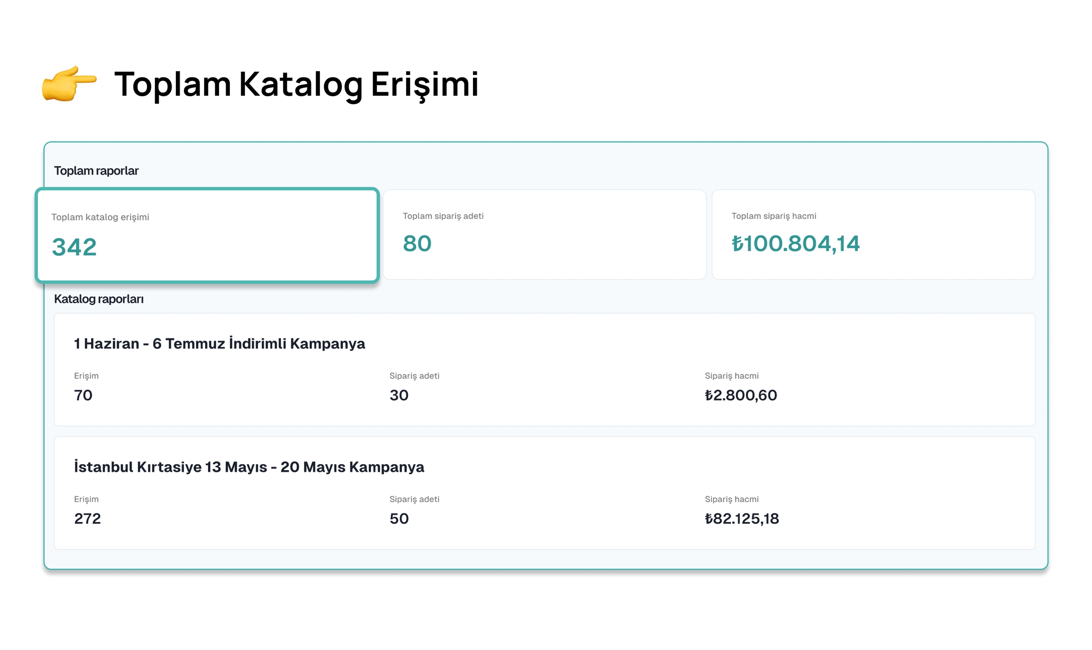
Task: Click the "Toplam Katalog Erişimi" page title
Action: (x=296, y=84)
